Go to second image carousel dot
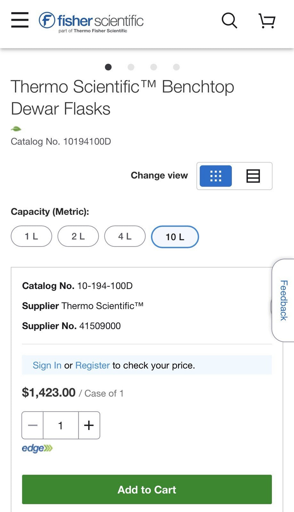 [x=131, y=67]
